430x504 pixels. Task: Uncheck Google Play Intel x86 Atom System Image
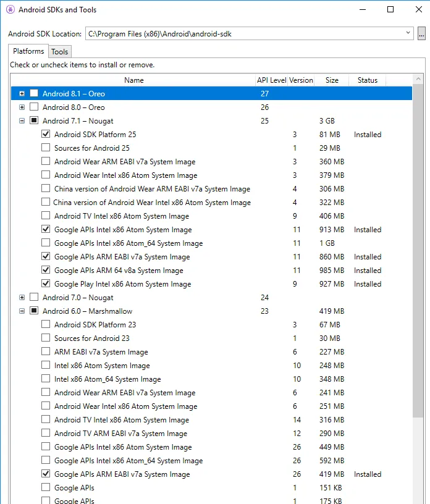(x=46, y=283)
